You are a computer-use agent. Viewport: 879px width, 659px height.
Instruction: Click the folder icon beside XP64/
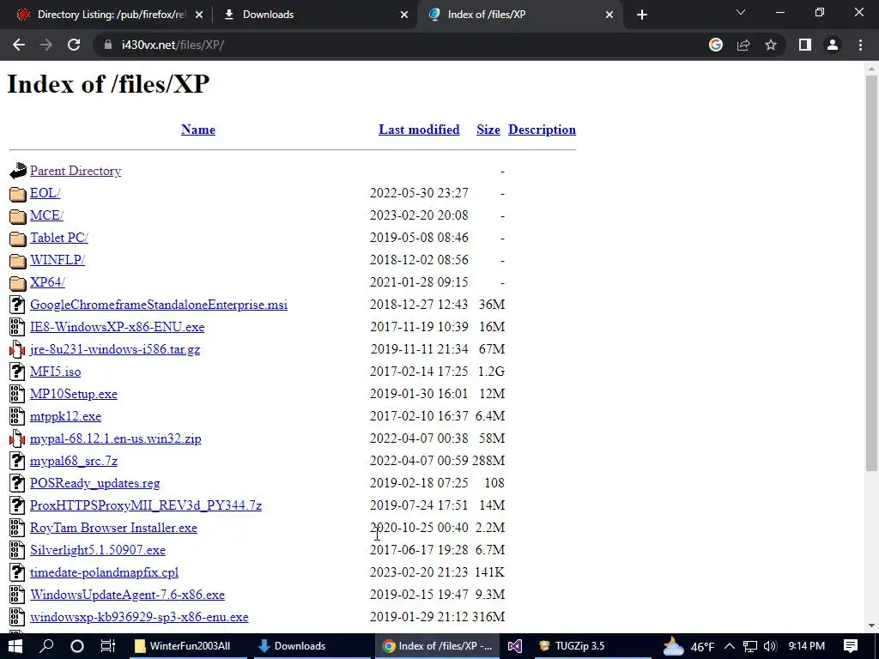coord(17,282)
